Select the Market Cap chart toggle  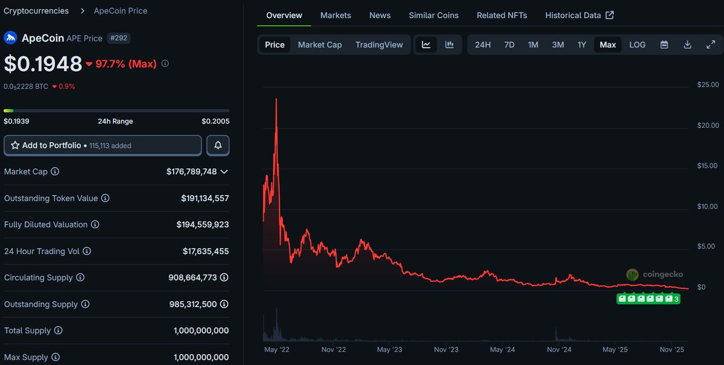(320, 45)
